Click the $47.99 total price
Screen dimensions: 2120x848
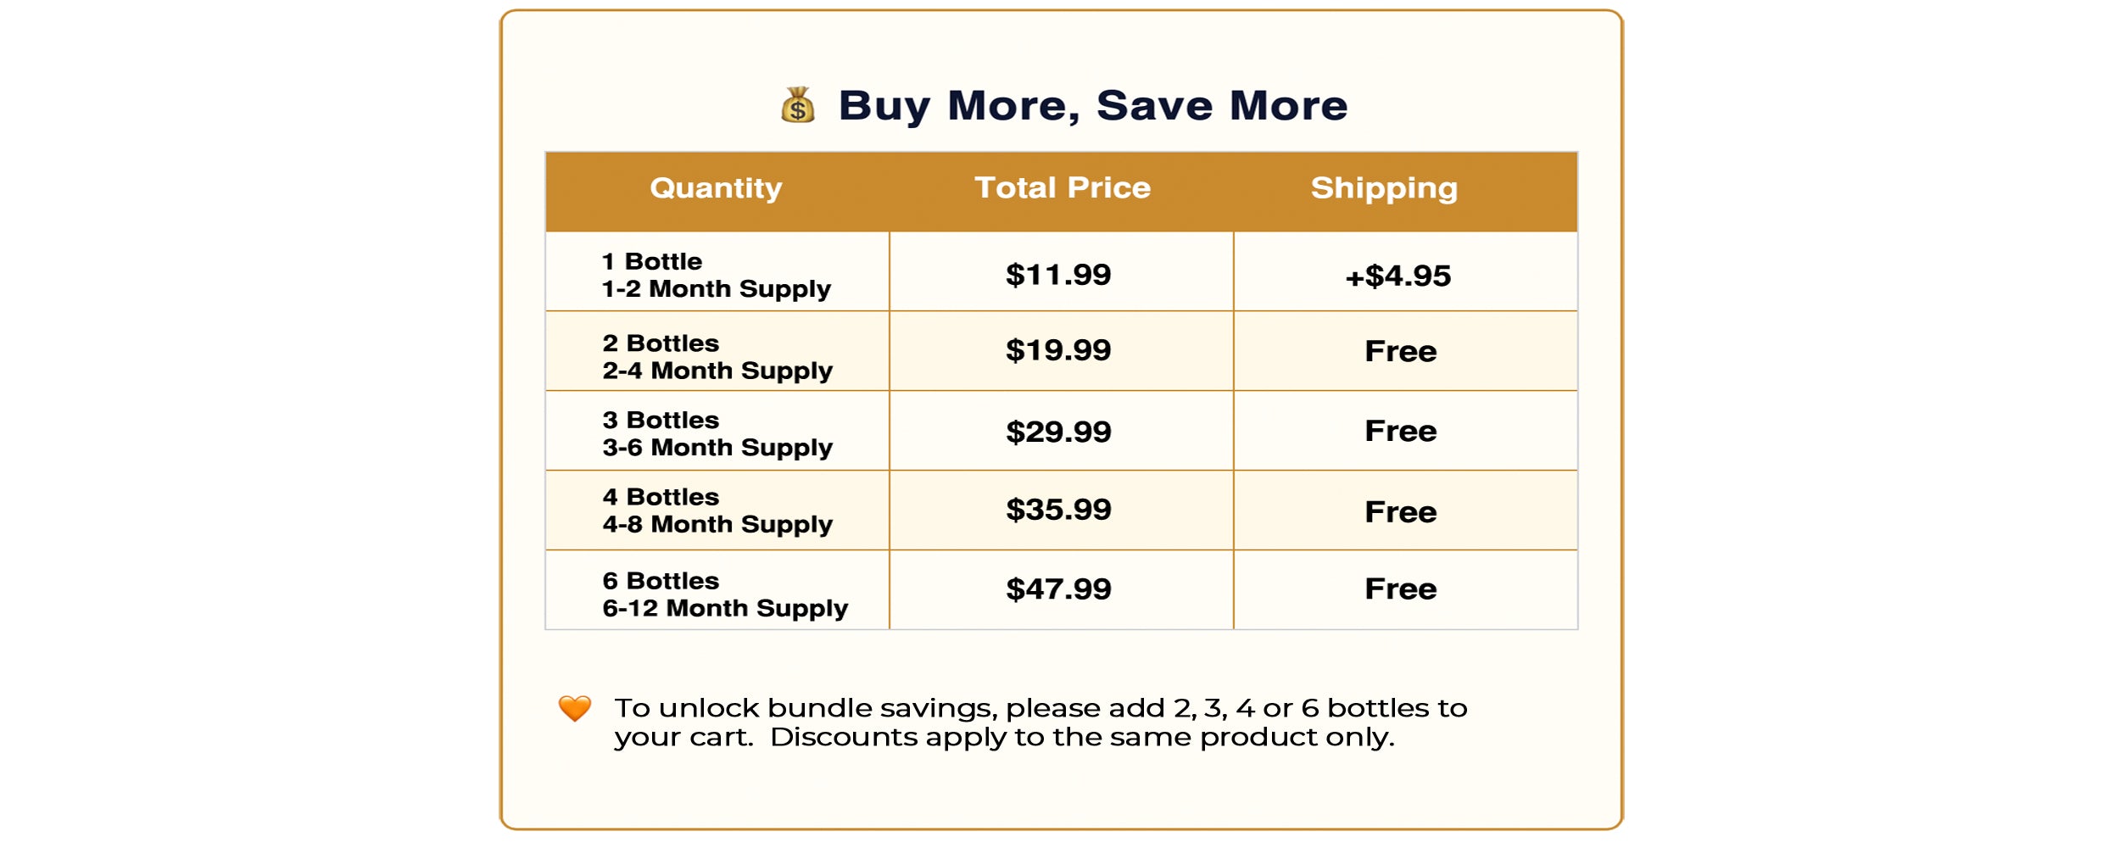pos(1058,589)
